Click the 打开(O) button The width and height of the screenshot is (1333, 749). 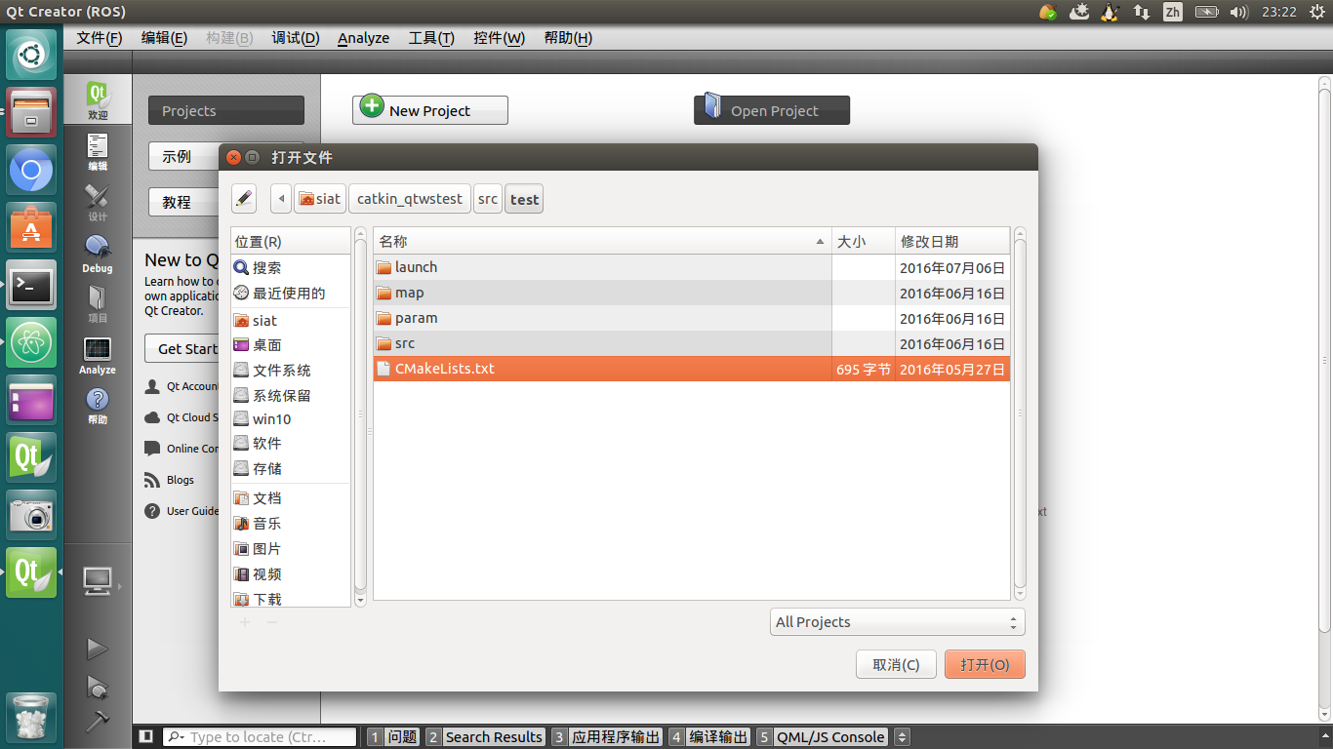(x=985, y=664)
